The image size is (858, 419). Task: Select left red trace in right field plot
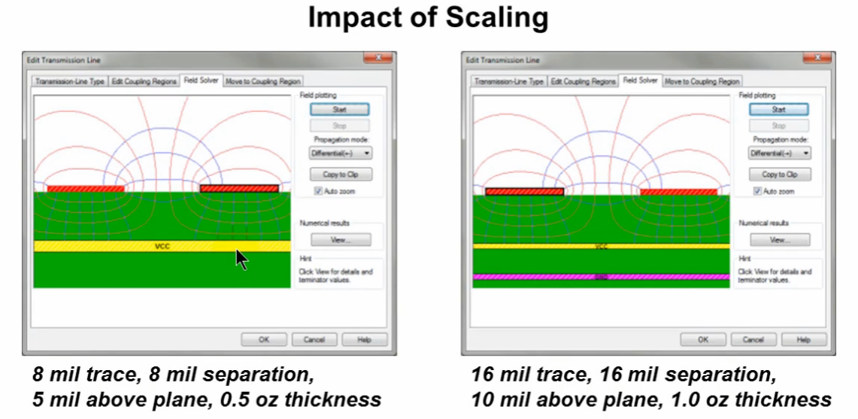pos(524,192)
